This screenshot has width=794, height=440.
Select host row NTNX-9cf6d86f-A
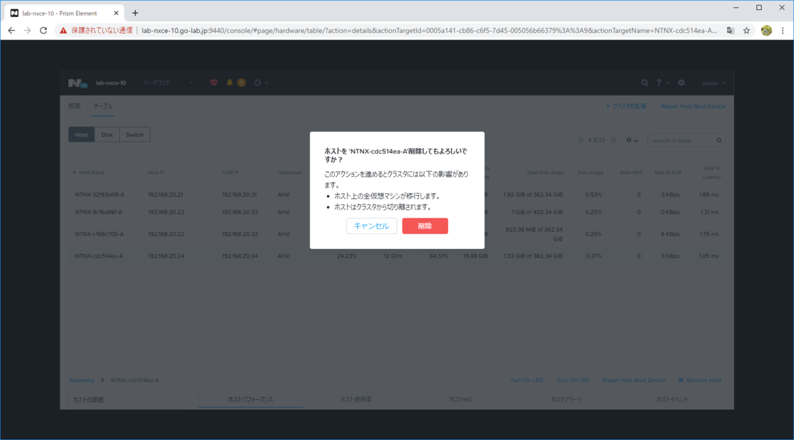397,212
